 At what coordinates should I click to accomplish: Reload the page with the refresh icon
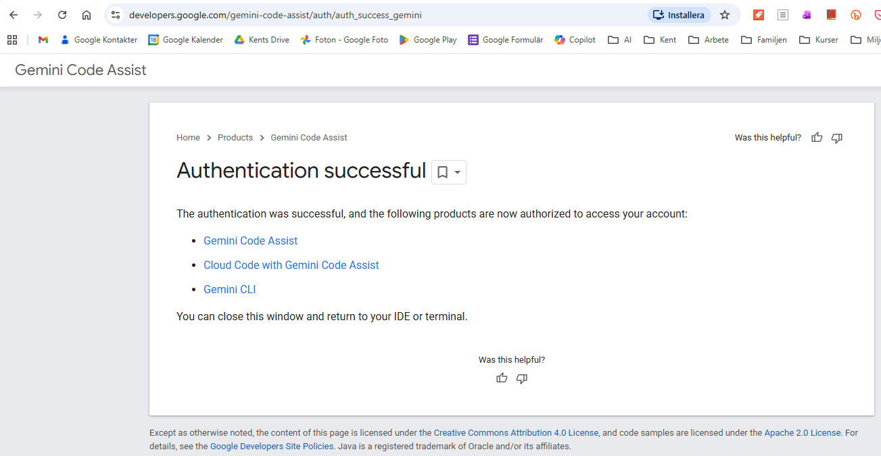[62, 15]
